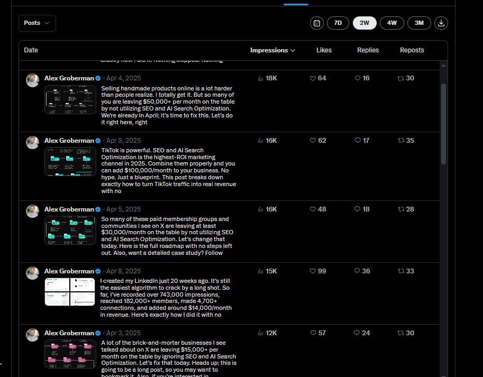Image resolution: width=483 pixels, height=377 pixels.
Task: Sort by Impressions column header
Action: pos(272,50)
